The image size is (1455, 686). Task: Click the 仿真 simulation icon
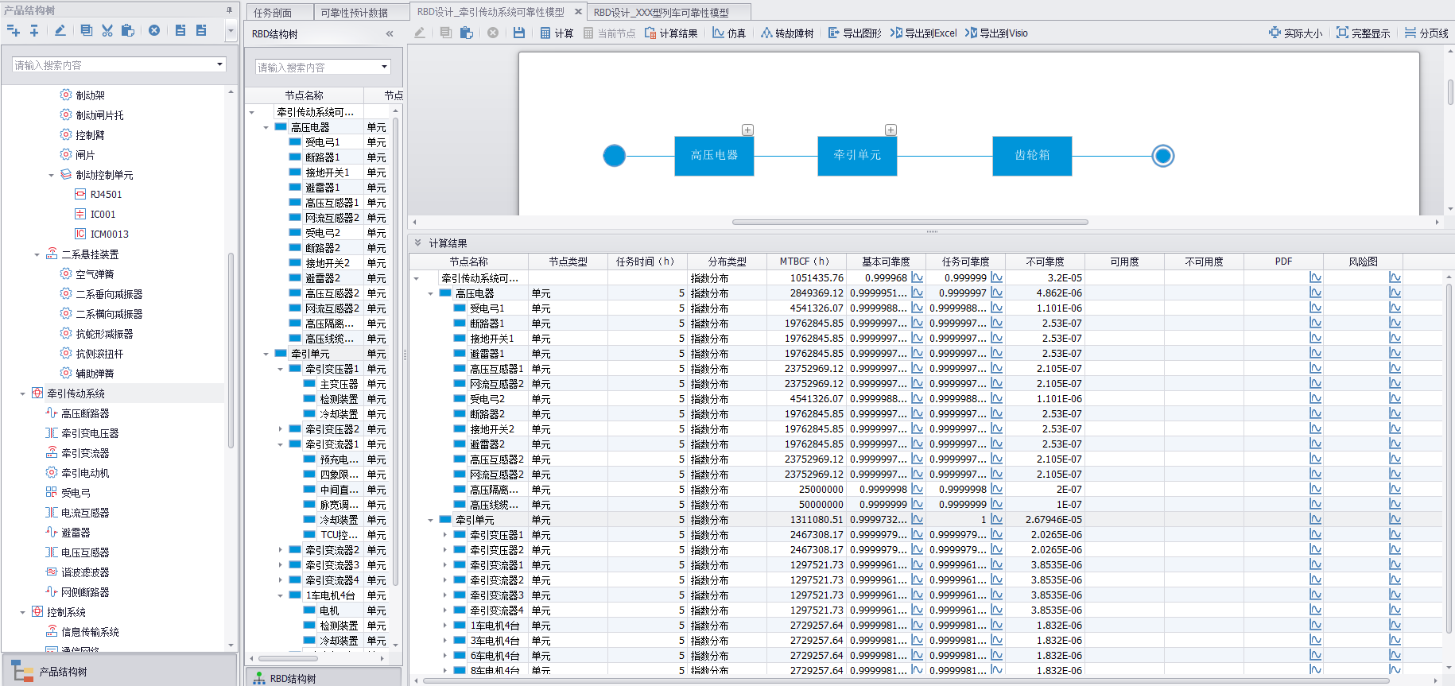tap(729, 33)
